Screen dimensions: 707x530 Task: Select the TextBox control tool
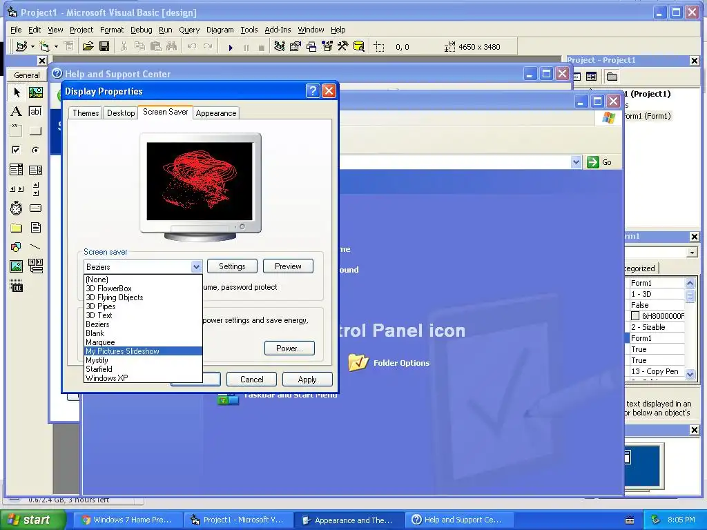(36, 111)
